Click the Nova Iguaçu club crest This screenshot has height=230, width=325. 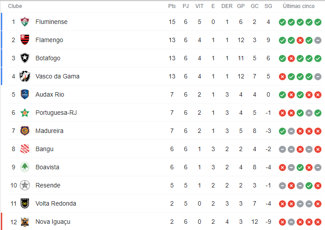click(x=25, y=222)
